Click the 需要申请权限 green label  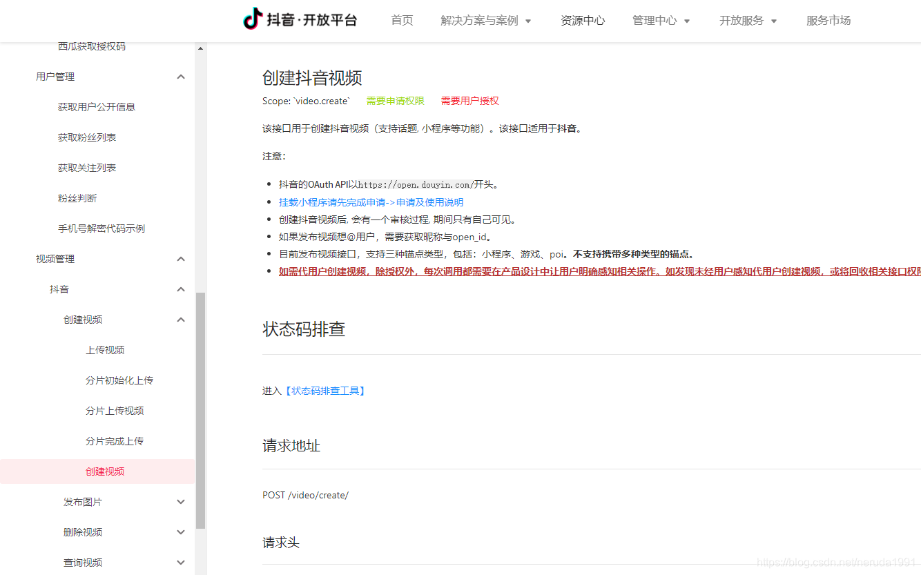395,101
